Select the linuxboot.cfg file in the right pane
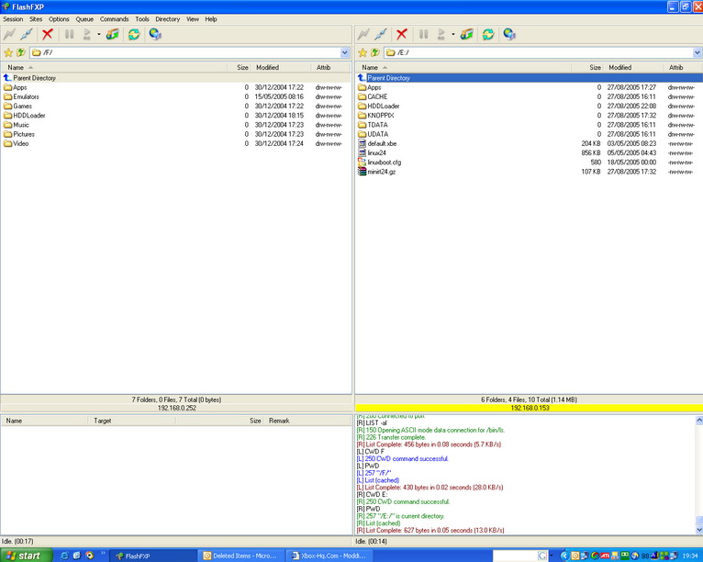 coord(384,162)
